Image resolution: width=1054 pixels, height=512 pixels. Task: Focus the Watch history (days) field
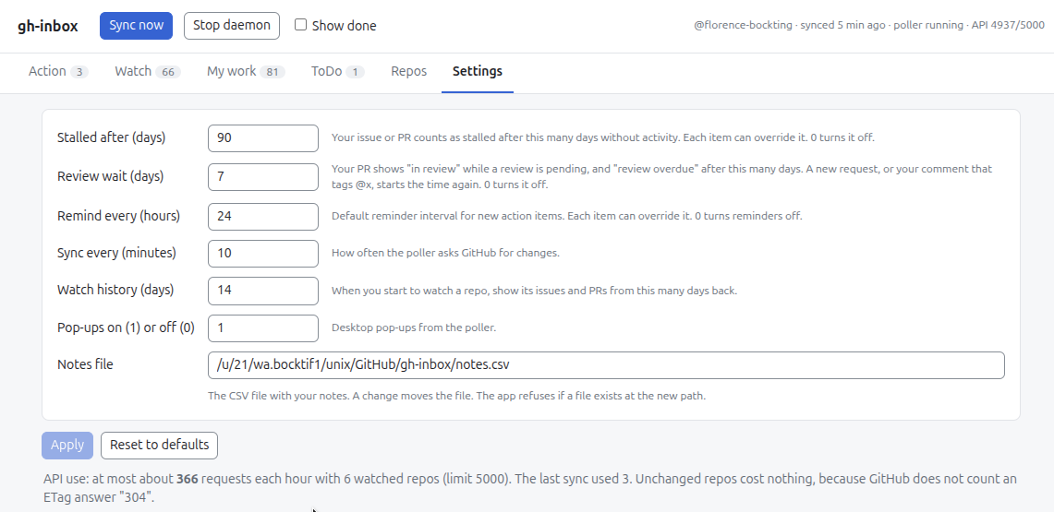(x=263, y=291)
